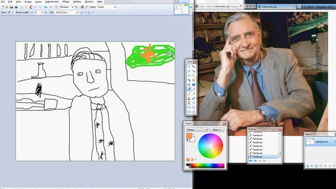Select the Clone Stamp tool
The image size is (336, 189).
tap(189, 98)
